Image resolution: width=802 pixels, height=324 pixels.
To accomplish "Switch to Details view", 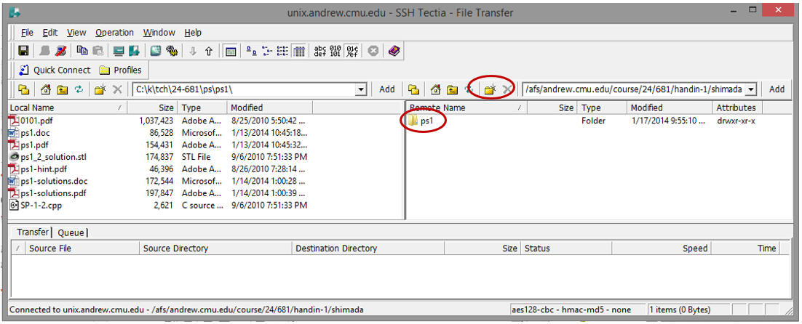I will [x=299, y=51].
